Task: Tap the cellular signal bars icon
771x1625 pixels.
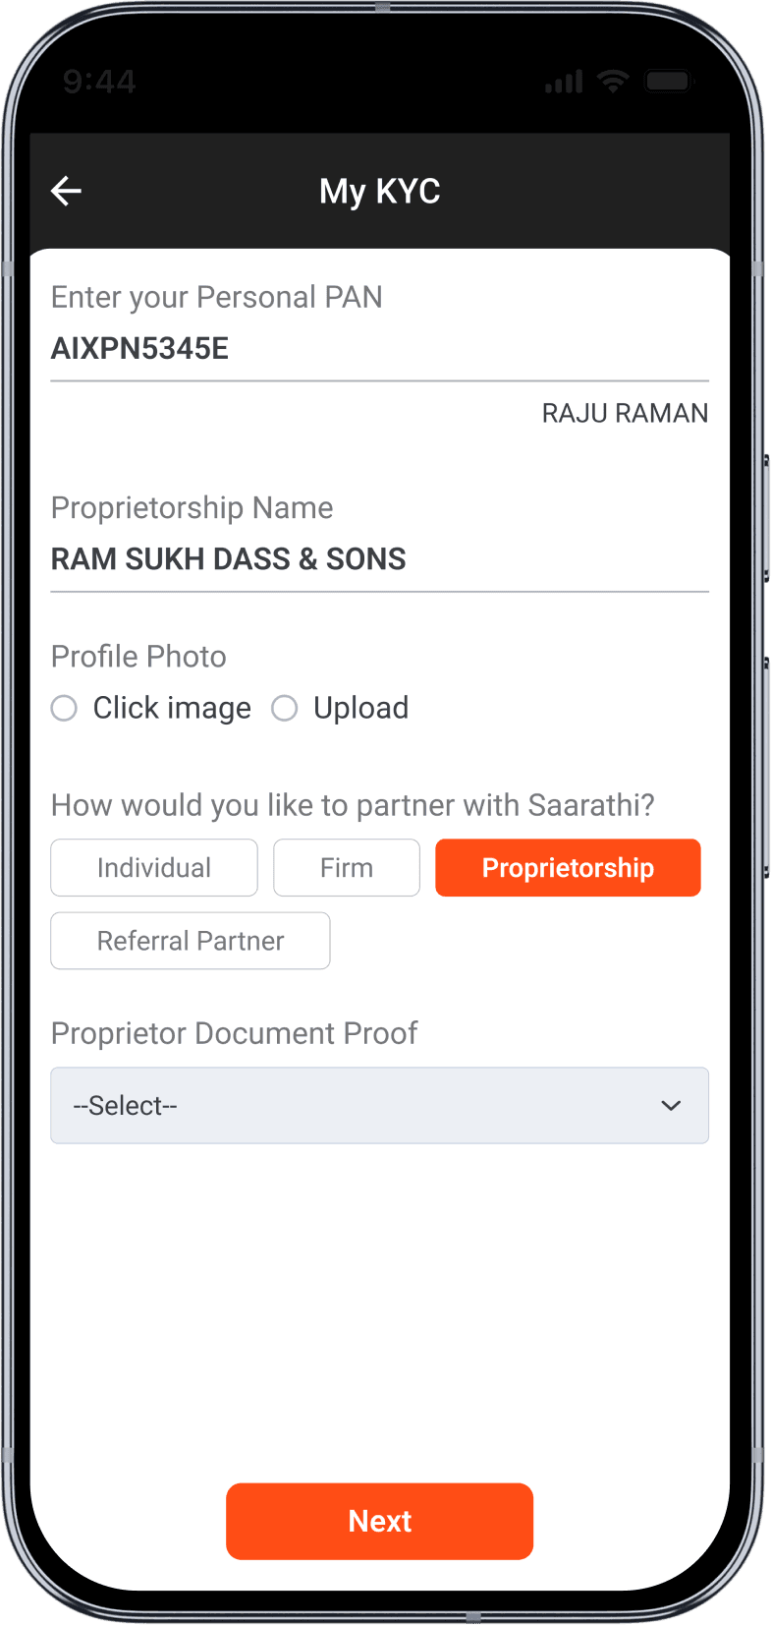Action: [x=565, y=82]
